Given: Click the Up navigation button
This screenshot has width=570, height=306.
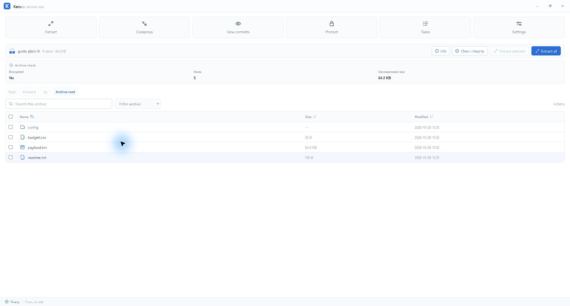Looking at the screenshot, I should 45,92.
